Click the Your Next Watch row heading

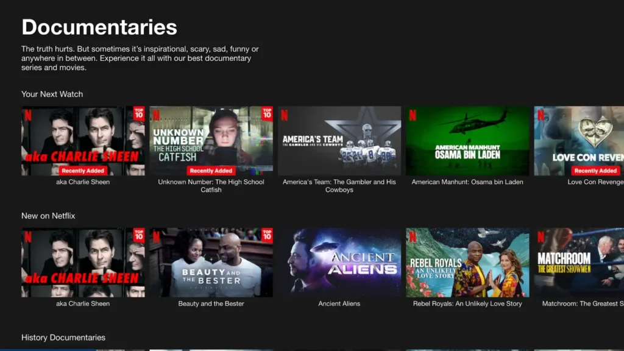(52, 94)
